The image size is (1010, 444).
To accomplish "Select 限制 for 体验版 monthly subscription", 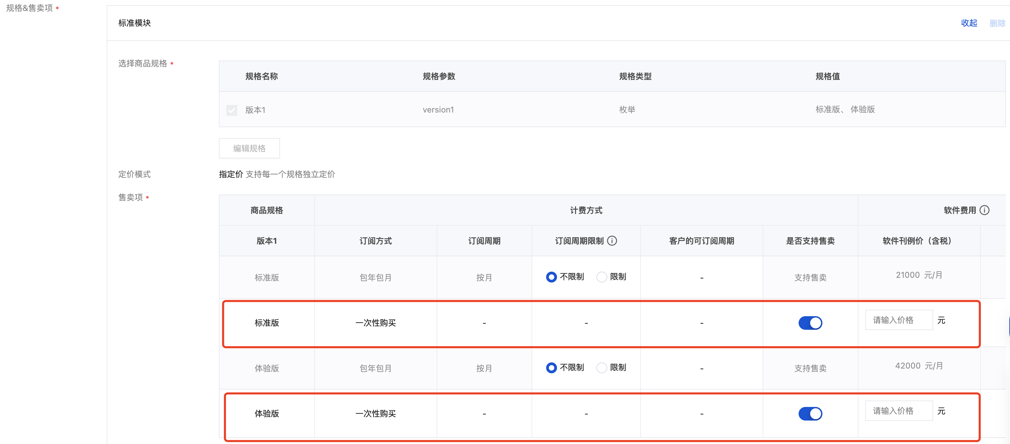I will 602,368.
